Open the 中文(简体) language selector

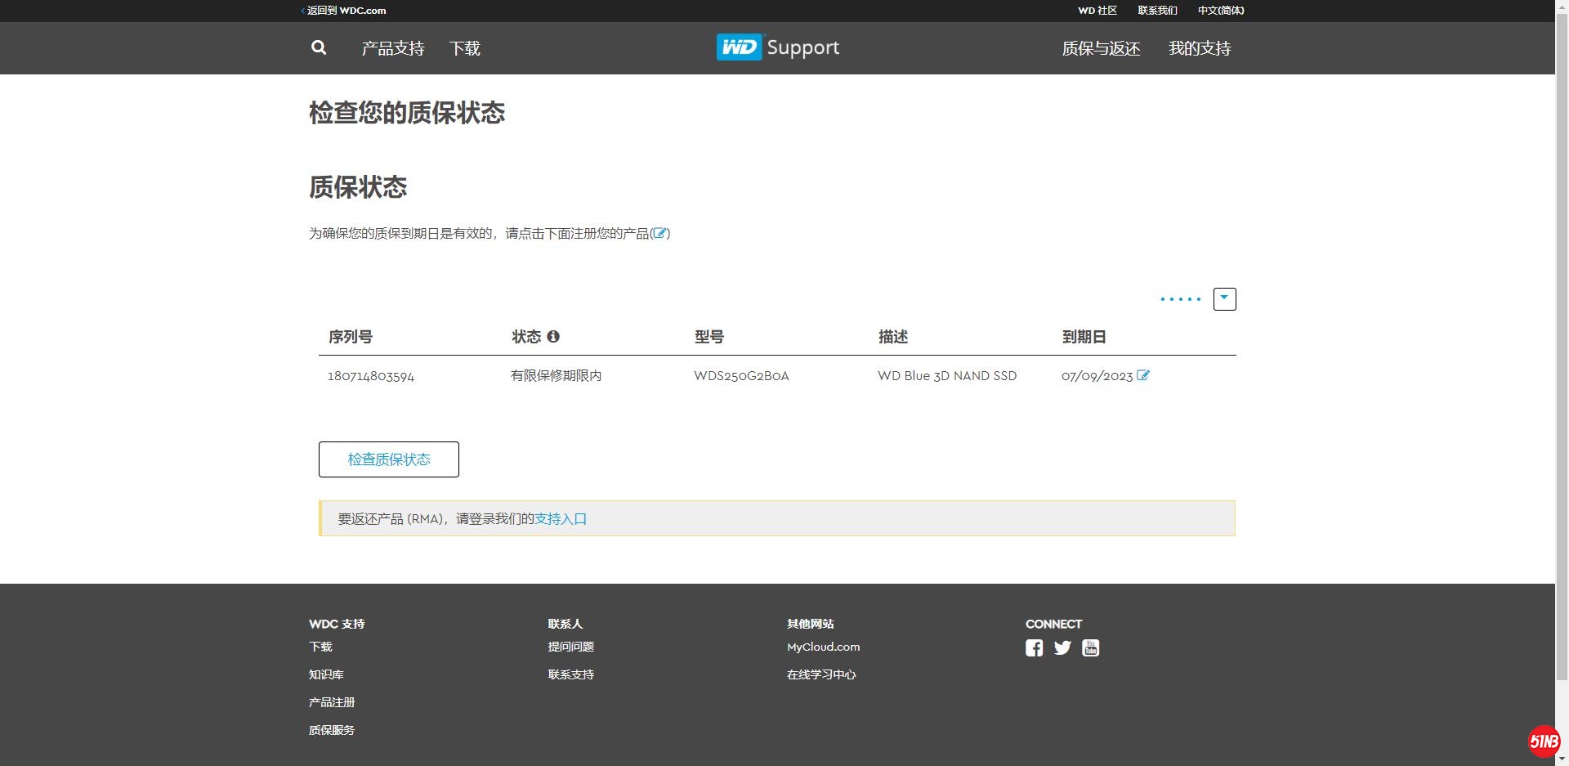(x=1220, y=11)
